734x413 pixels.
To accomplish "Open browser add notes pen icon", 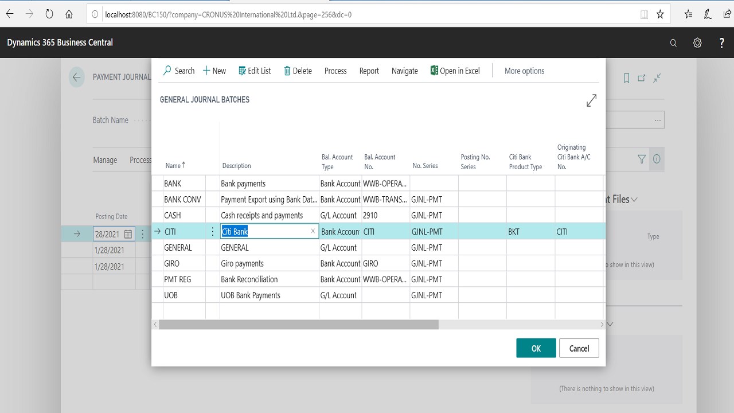I will coord(708,14).
